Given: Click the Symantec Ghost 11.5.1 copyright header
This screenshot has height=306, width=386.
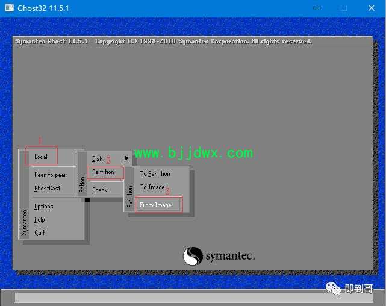Looking at the screenshot, I should (163, 41).
